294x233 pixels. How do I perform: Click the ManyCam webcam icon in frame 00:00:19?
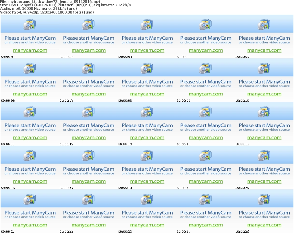(x=205, y=155)
